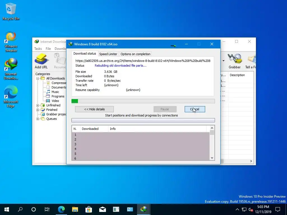Open the Grabber tool in IDM
This screenshot has height=215, width=287.
pos(235,61)
